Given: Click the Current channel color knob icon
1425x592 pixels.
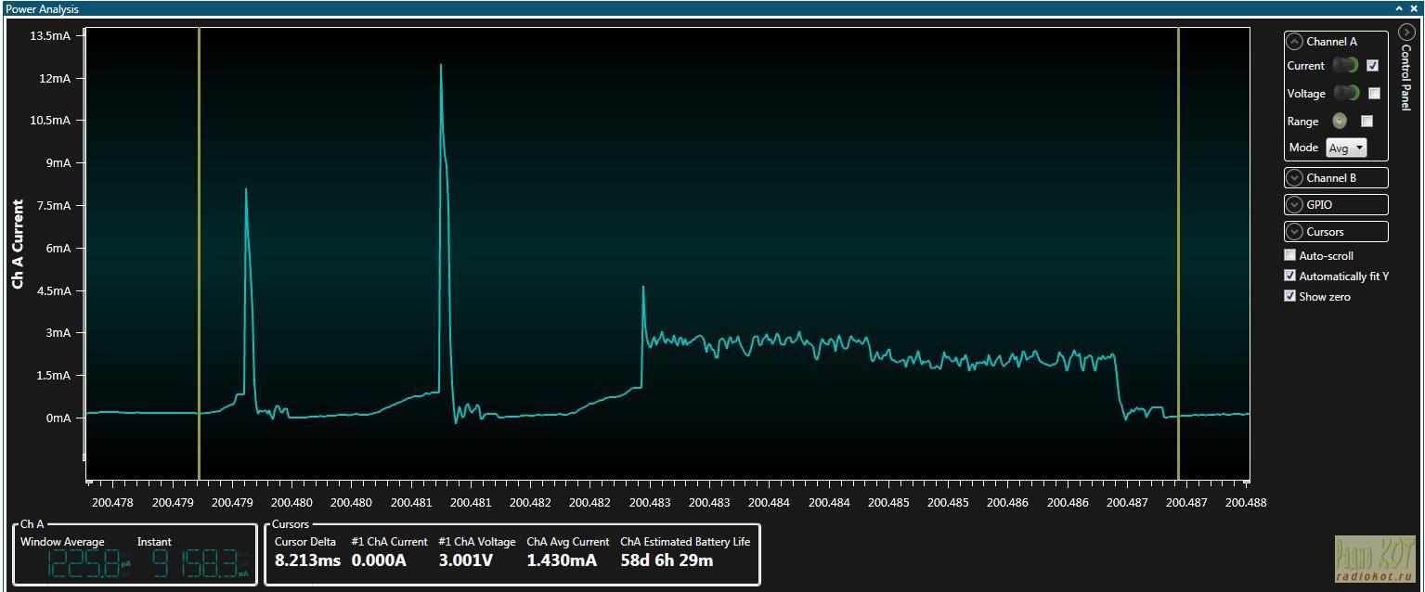Looking at the screenshot, I should [x=1345, y=66].
